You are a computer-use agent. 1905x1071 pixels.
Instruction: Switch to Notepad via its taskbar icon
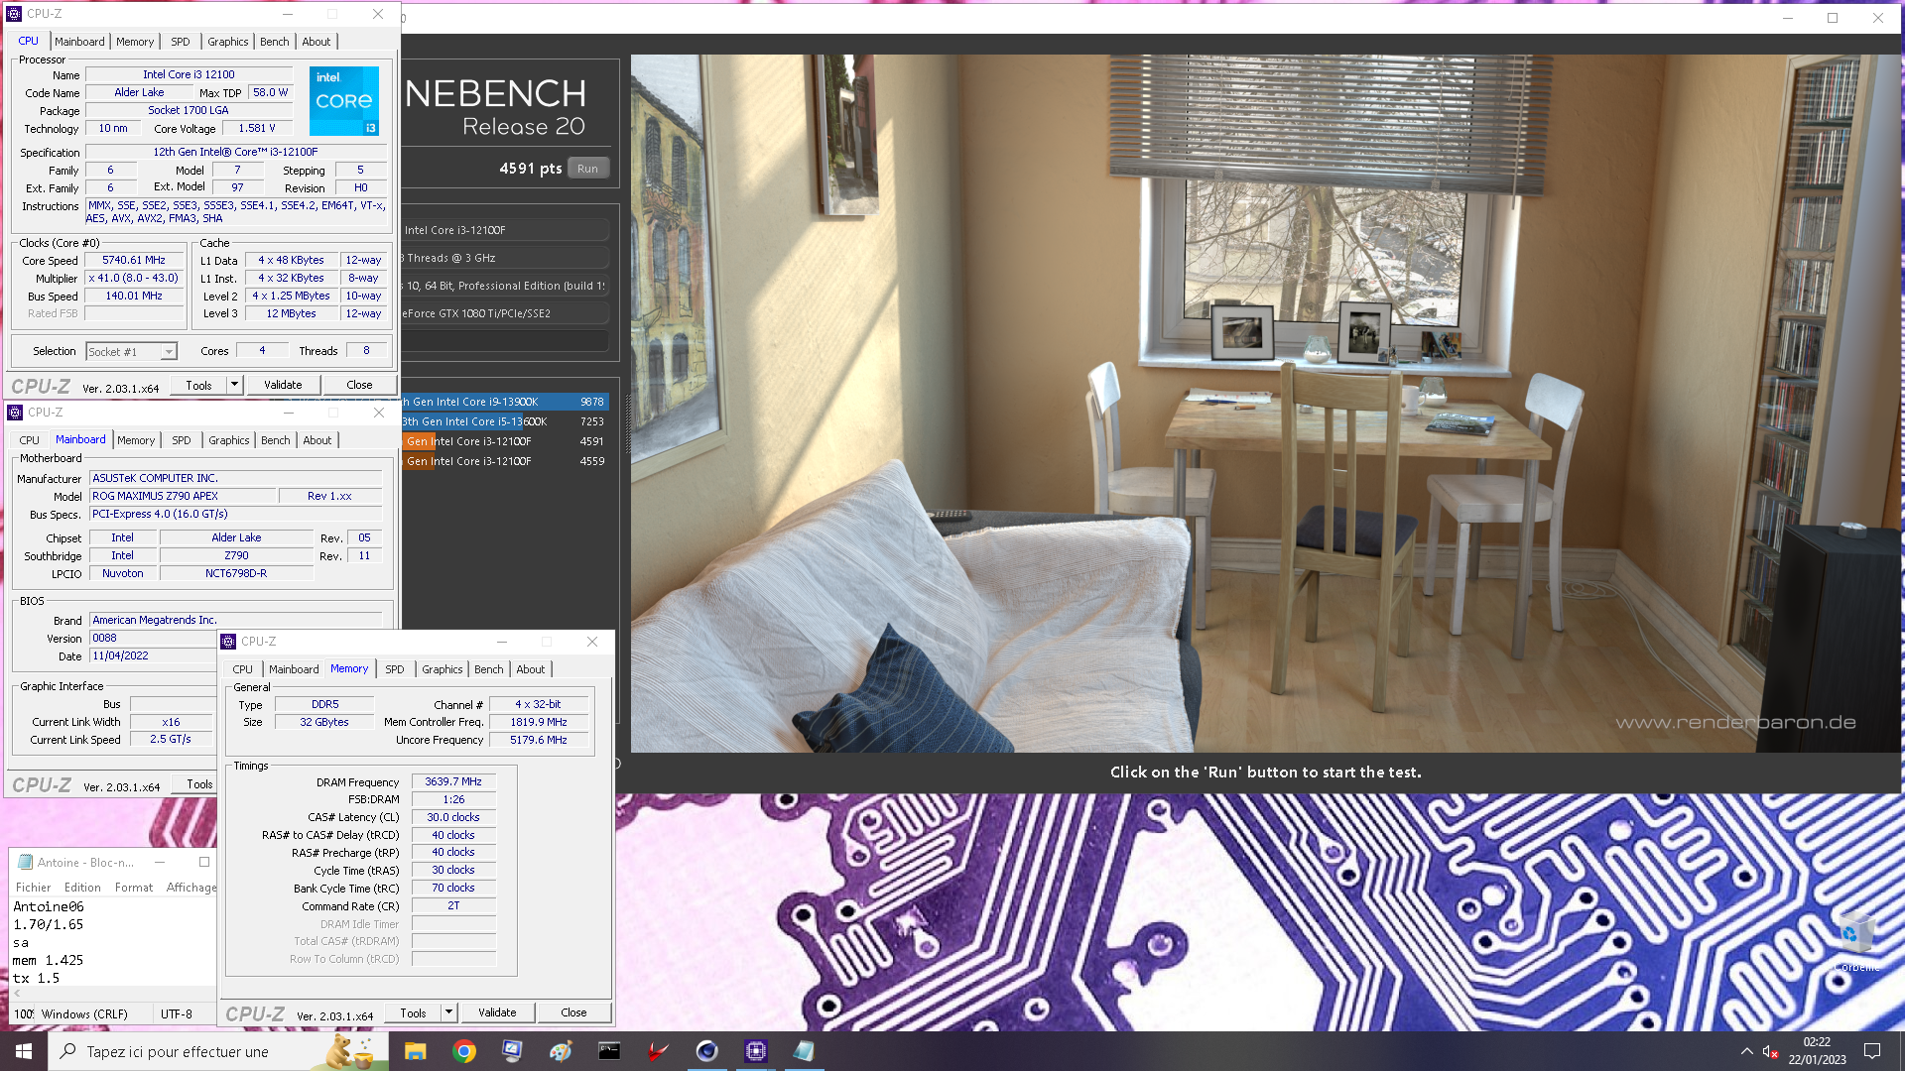coord(804,1051)
